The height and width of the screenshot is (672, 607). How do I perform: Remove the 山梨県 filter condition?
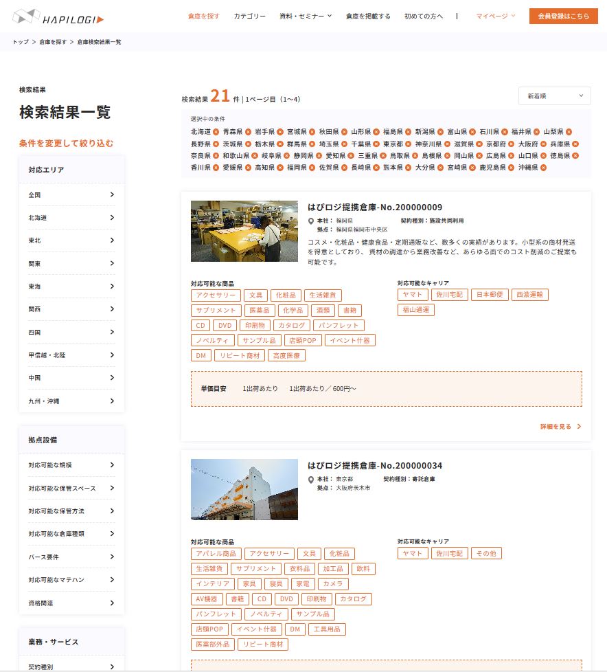(569, 132)
